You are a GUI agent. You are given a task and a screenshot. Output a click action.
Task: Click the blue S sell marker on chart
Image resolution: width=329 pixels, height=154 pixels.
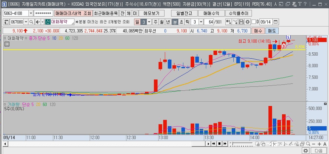[x=289, y=37]
